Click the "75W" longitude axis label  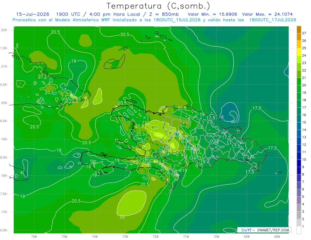tap(65, 237)
